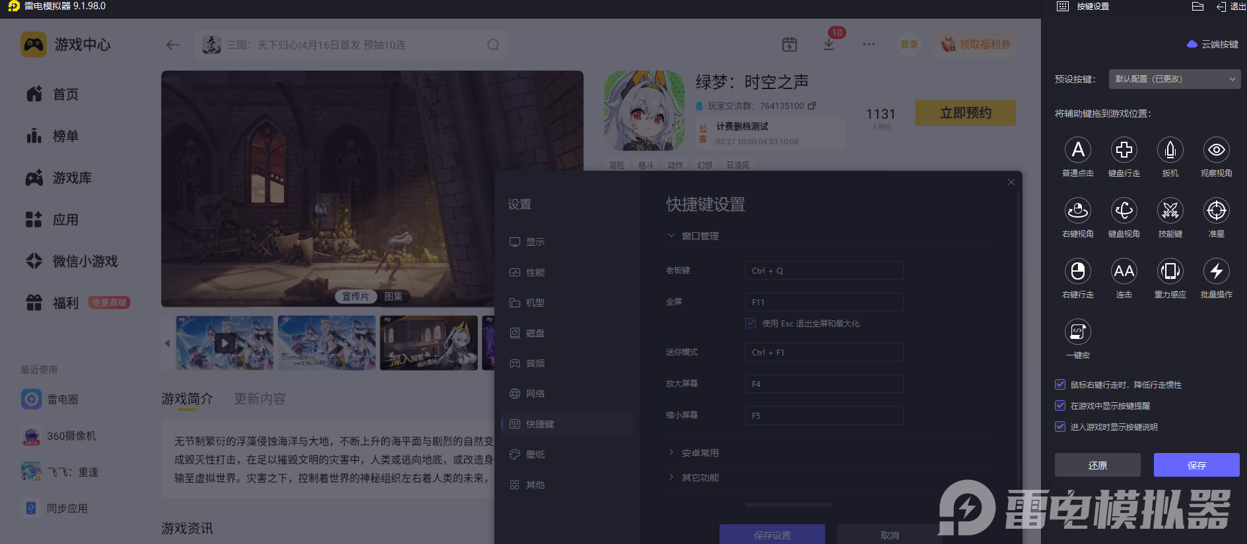Open 网络 settings tab
The image size is (1247, 544).
[x=568, y=394]
